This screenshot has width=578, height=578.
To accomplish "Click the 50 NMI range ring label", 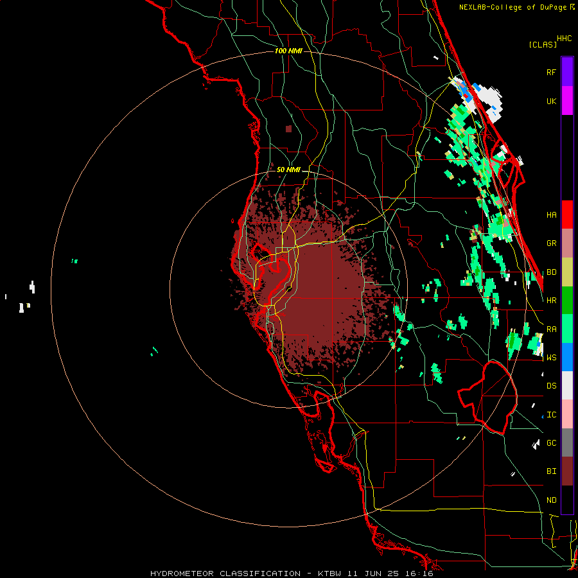I will coord(288,170).
